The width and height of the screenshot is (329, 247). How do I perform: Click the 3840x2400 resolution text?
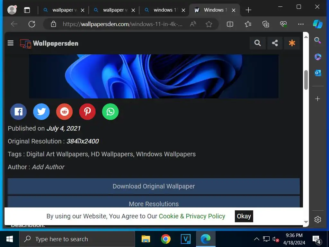(x=83, y=141)
